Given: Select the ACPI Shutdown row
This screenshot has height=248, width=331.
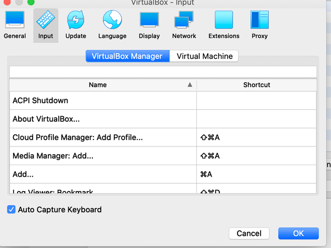Looking at the screenshot, I should [163, 100].
